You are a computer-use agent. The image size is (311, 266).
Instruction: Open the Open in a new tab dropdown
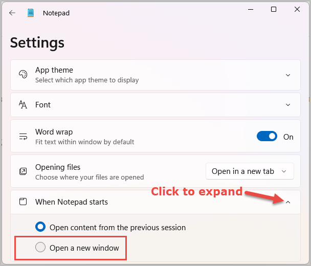250,171
